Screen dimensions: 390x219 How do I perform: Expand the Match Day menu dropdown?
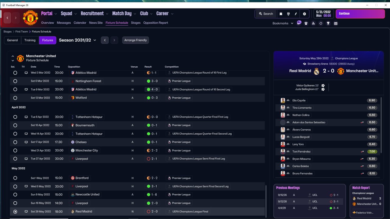(135, 14)
